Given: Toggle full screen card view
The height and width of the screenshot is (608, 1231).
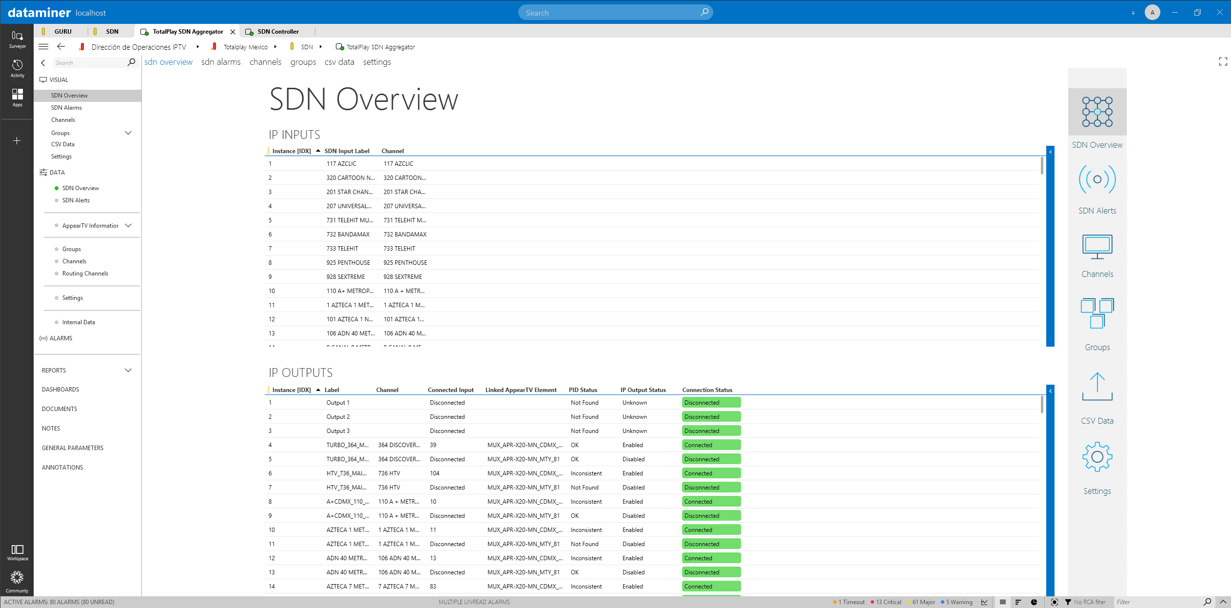Looking at the screenshot, I should click(1223, 62).
